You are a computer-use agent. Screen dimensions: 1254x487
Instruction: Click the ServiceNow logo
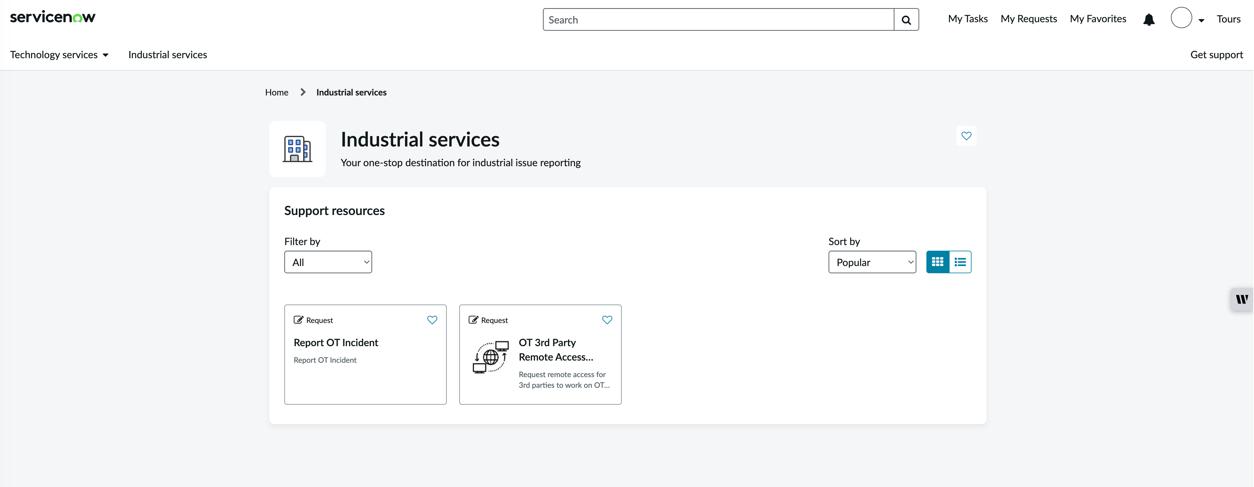[53, 17]
